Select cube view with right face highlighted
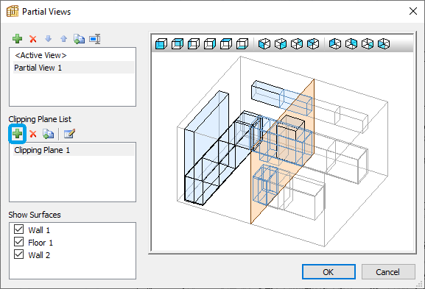The height and width of the screenshot is (289, 425). click(x=210, y=43)
